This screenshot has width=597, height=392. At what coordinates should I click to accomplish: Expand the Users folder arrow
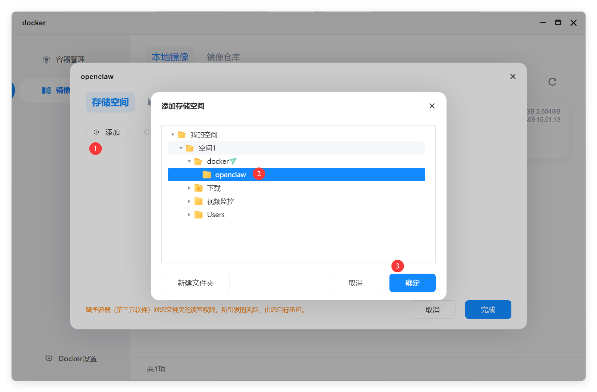point(189,215)
